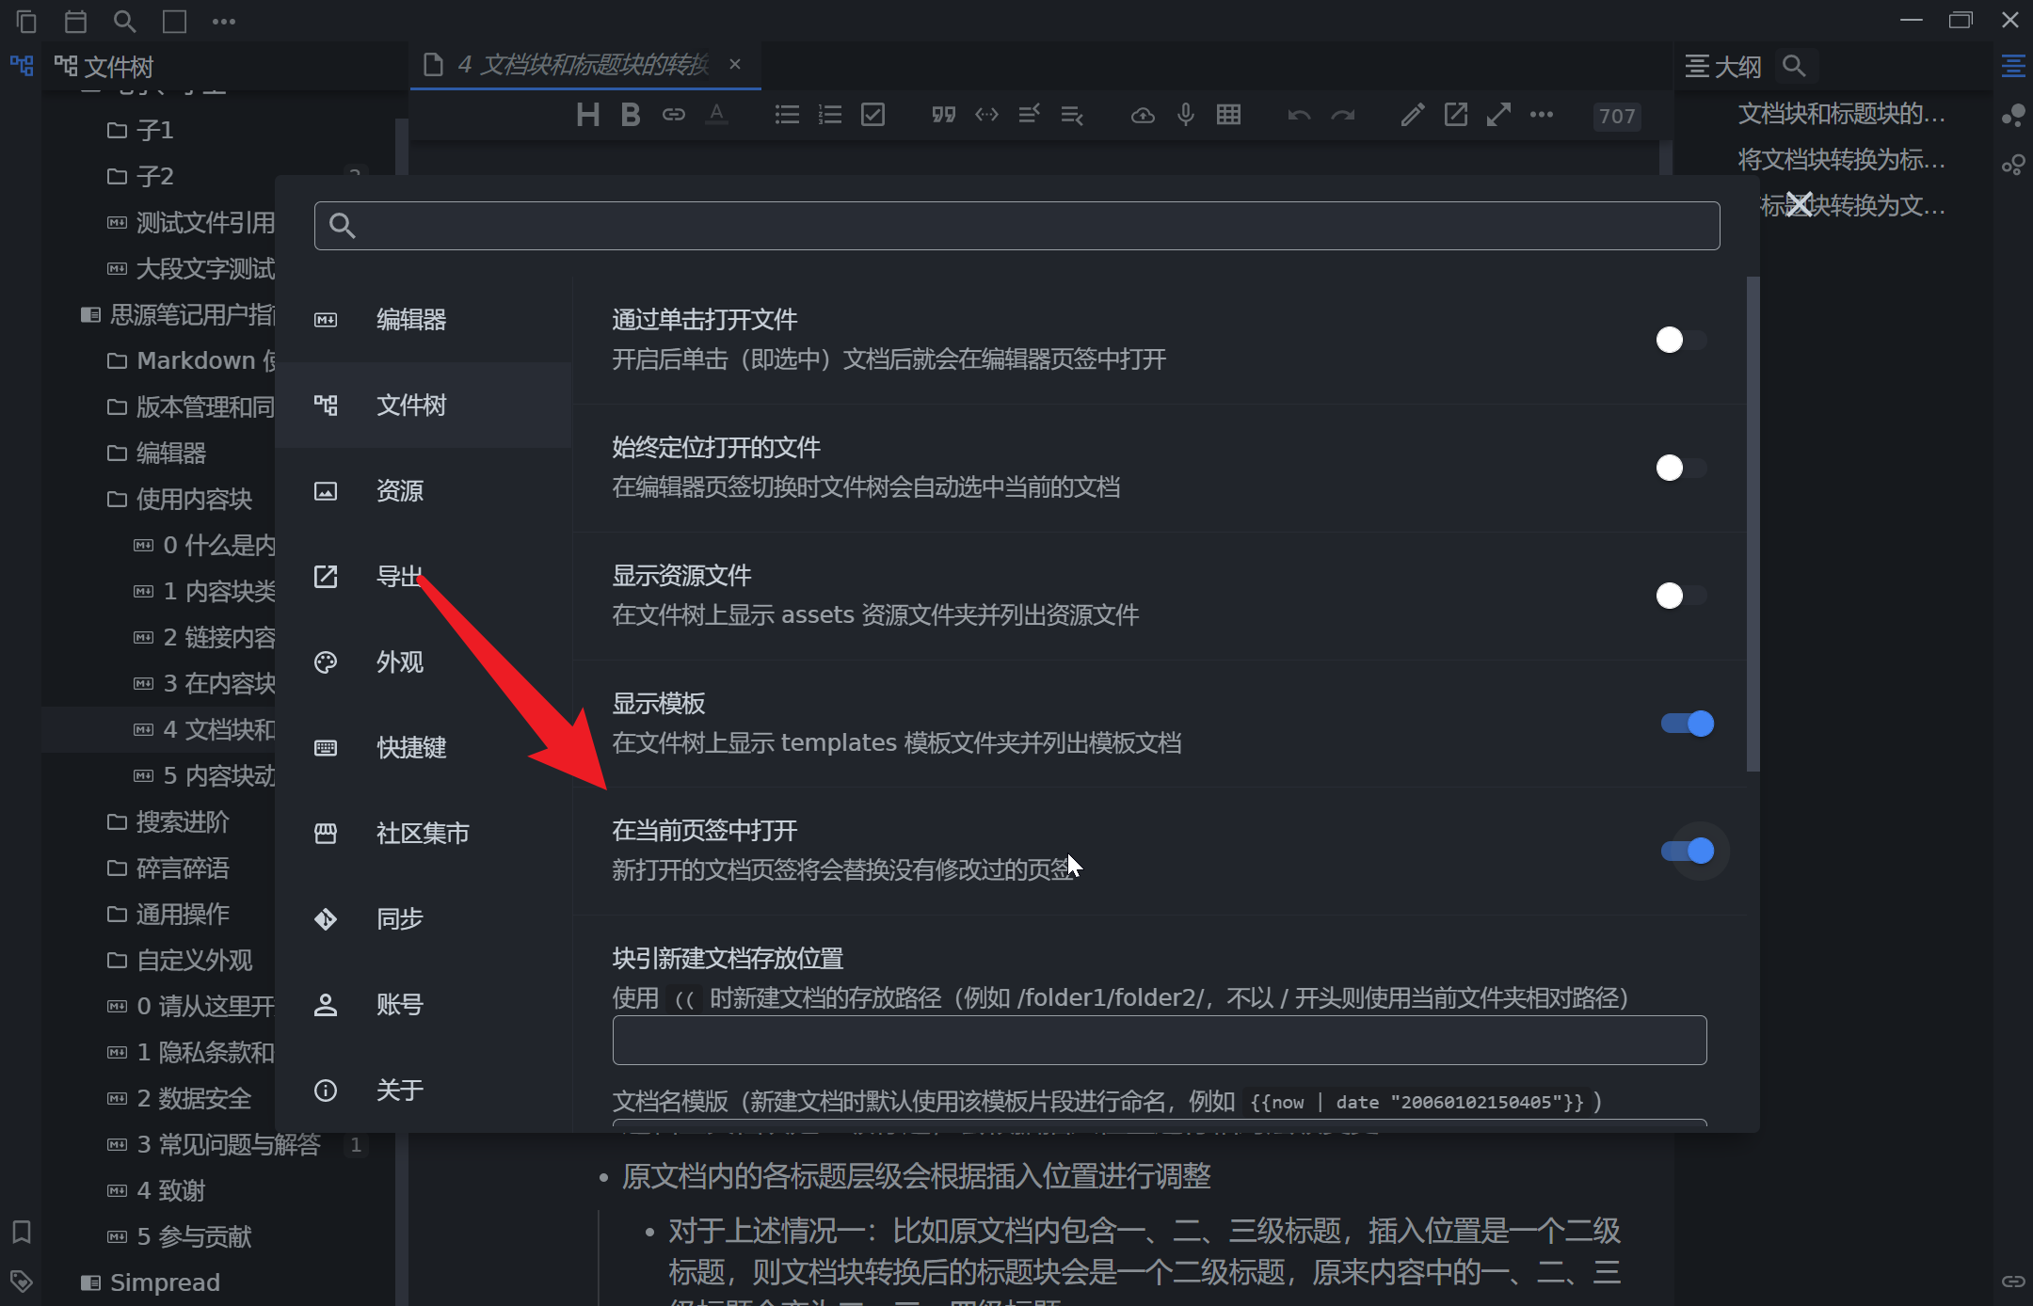Expand the 使用内容块 folder in file tree
This screenshot has width=2033, height=1306.
coord(194,499)
